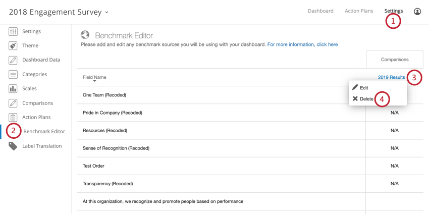This screenshot has width=429, height=214.
Task: Select the Action Plans clipboard icon
Action: [x=13, y=117]
